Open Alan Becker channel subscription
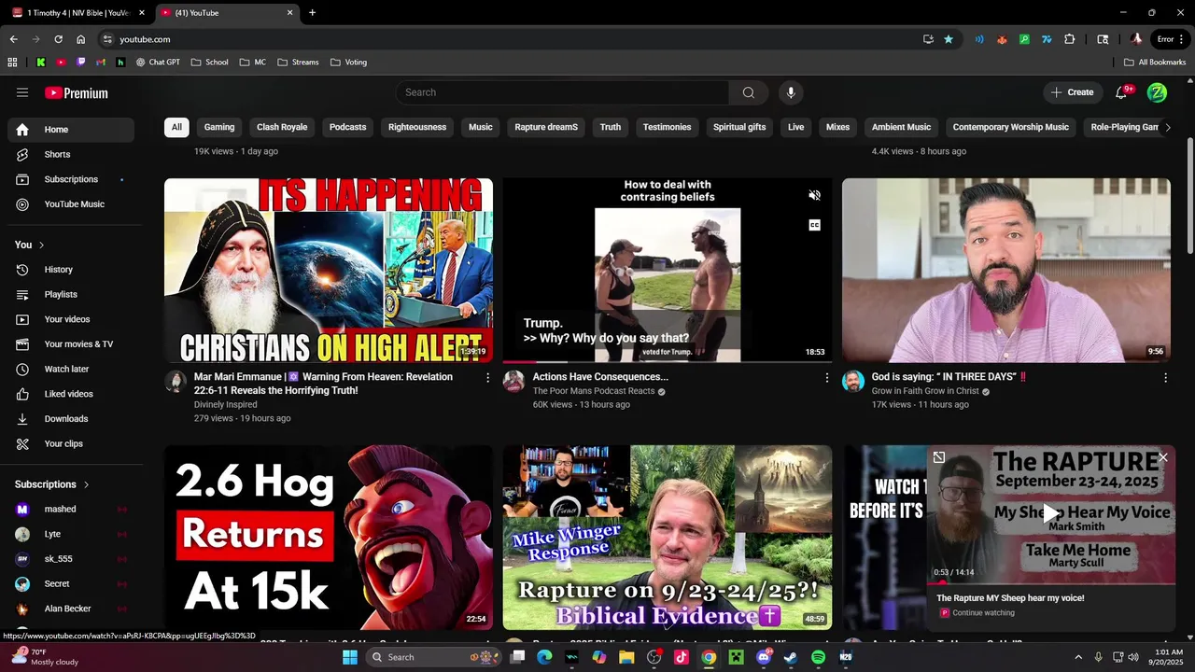 pyautogui.click(x=71, y=609)
